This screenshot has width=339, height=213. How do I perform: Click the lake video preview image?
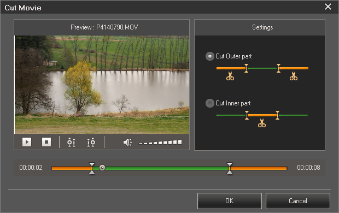coord(102,85)
